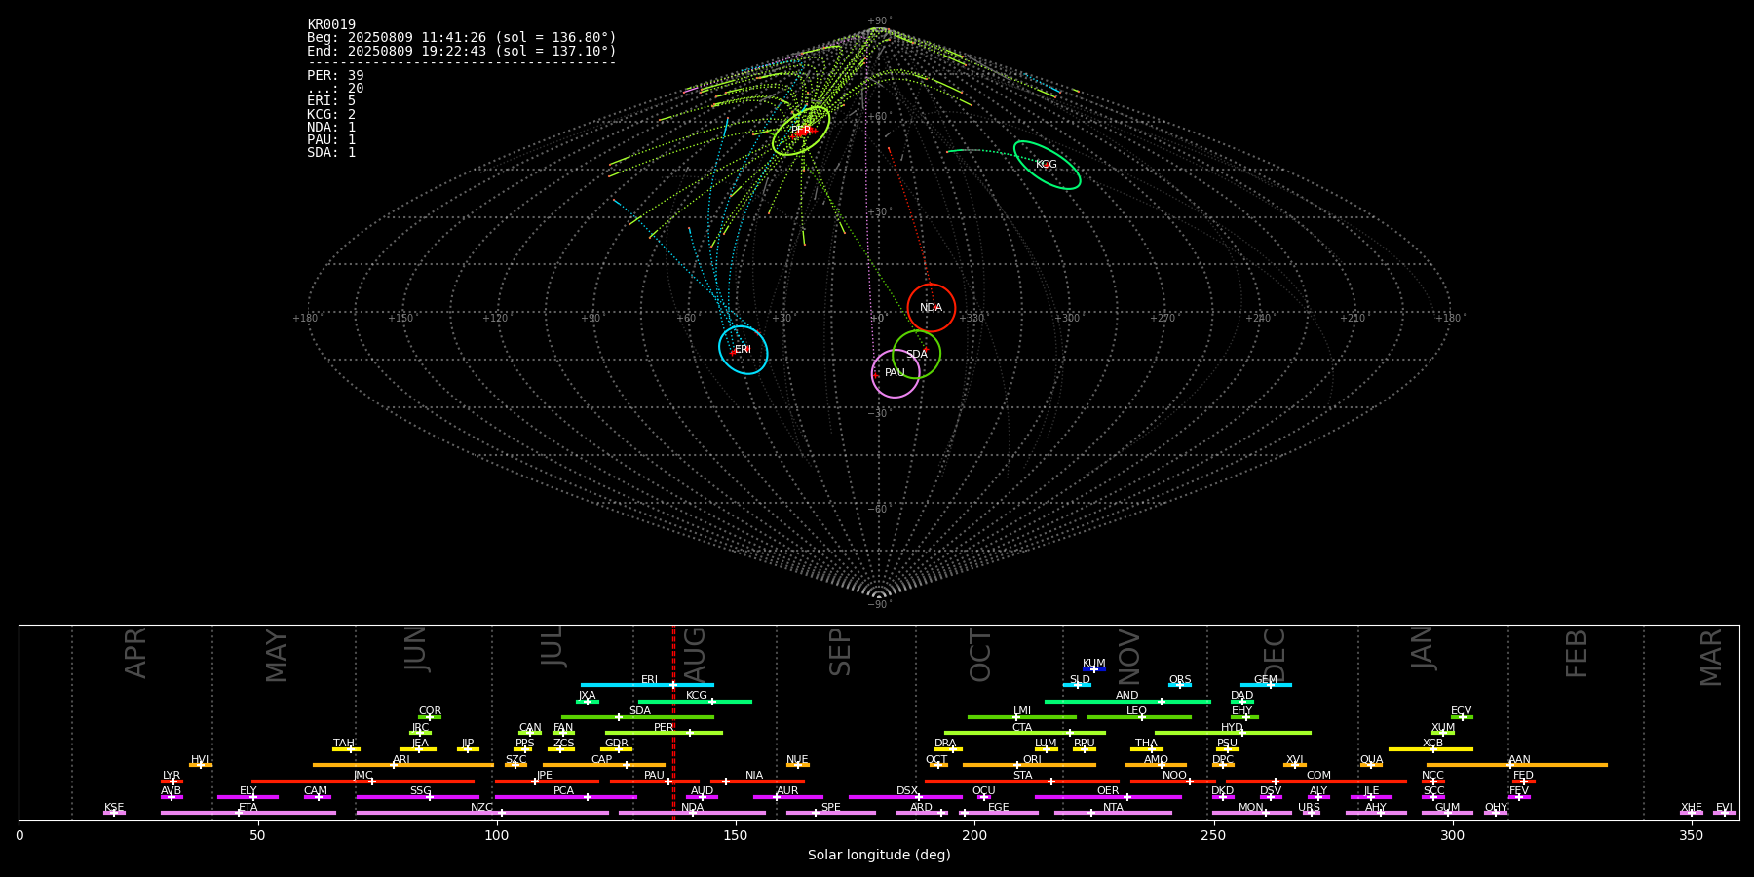The height and width of the screenshot is (877, 1754).
Task: Click the AAN shower bar in timeline
Action: coord(1517,765)
